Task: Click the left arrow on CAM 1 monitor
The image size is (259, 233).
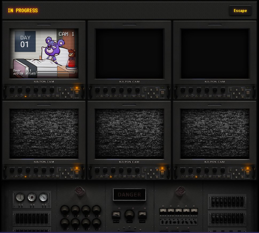Action: coord(63,93)
